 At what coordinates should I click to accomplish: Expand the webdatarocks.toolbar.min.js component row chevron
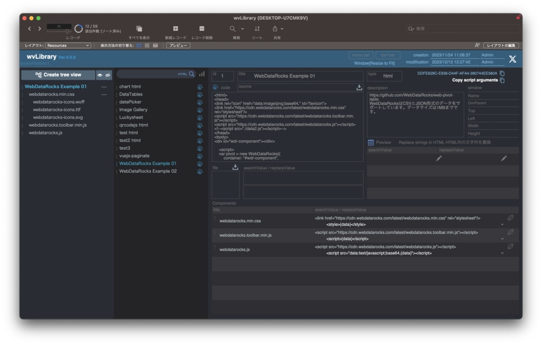coord(502,239)
